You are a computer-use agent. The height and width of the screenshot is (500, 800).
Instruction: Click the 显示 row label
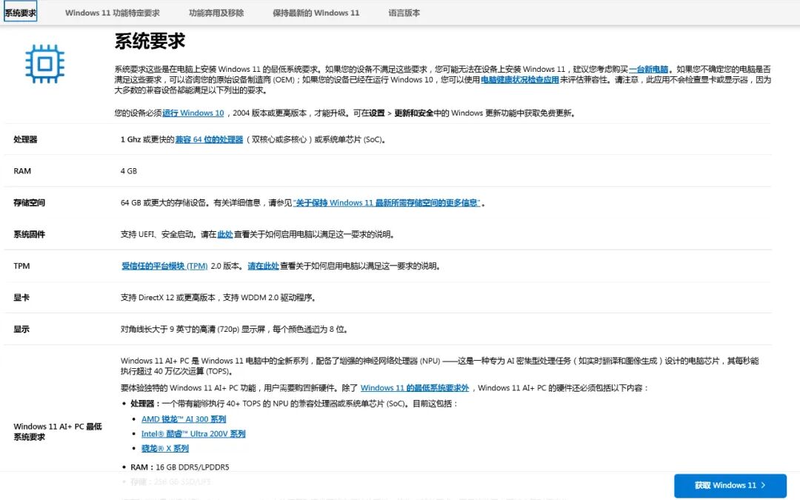21,329
